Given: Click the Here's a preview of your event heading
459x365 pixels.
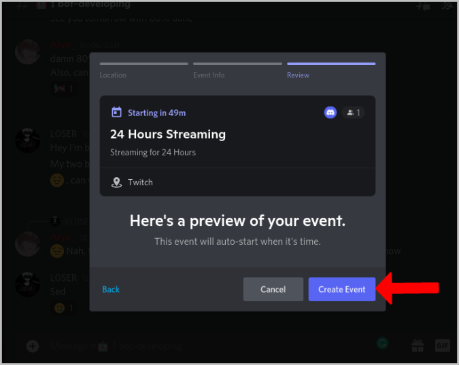Looking at the screenshot, I should point(237,220).
